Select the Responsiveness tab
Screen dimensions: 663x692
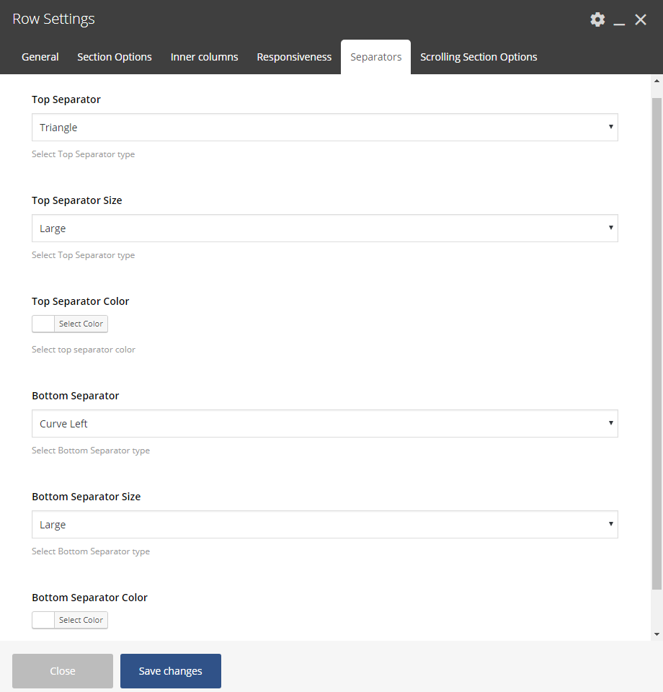point(294,57)
